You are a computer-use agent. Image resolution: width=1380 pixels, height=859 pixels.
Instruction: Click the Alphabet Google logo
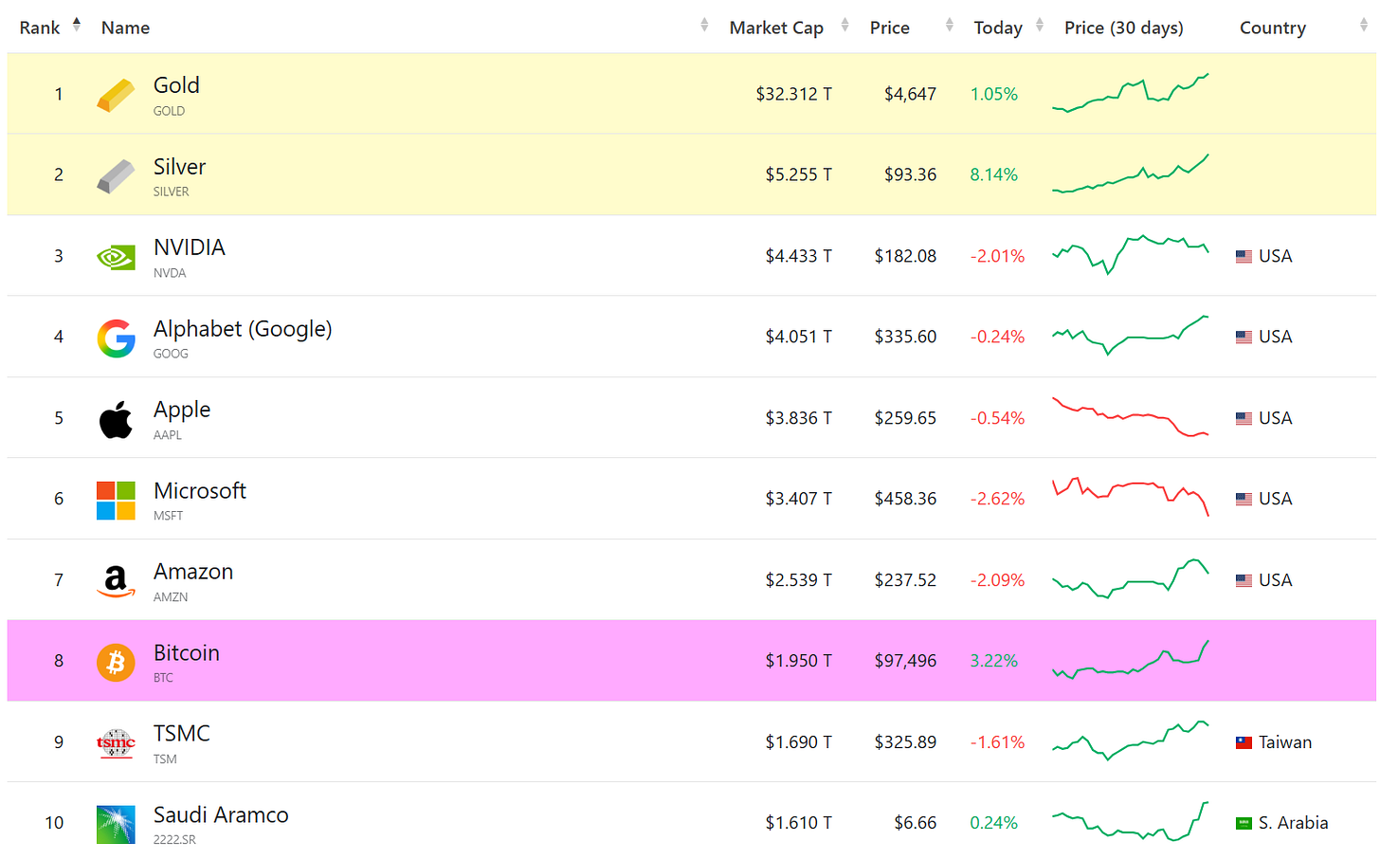point(116,338)
